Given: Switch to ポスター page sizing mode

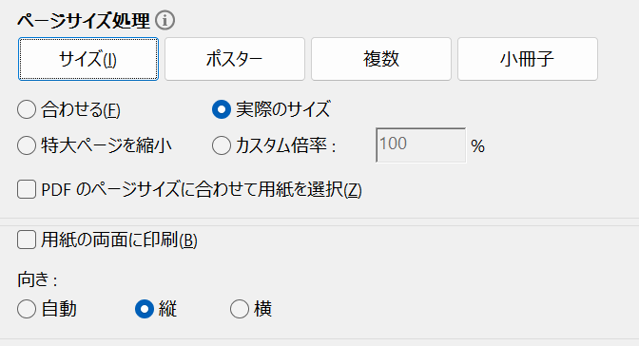Looking at the screenshot, I should point(235,59).
